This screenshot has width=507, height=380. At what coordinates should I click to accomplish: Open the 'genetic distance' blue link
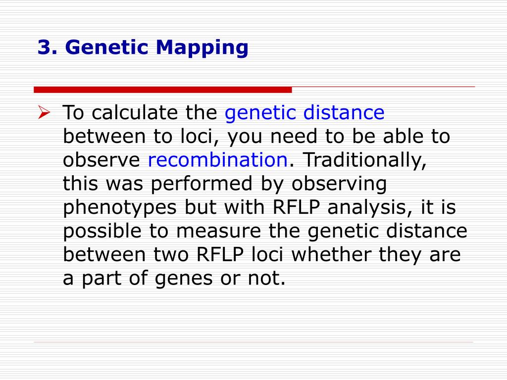click(x=304, y=113)
